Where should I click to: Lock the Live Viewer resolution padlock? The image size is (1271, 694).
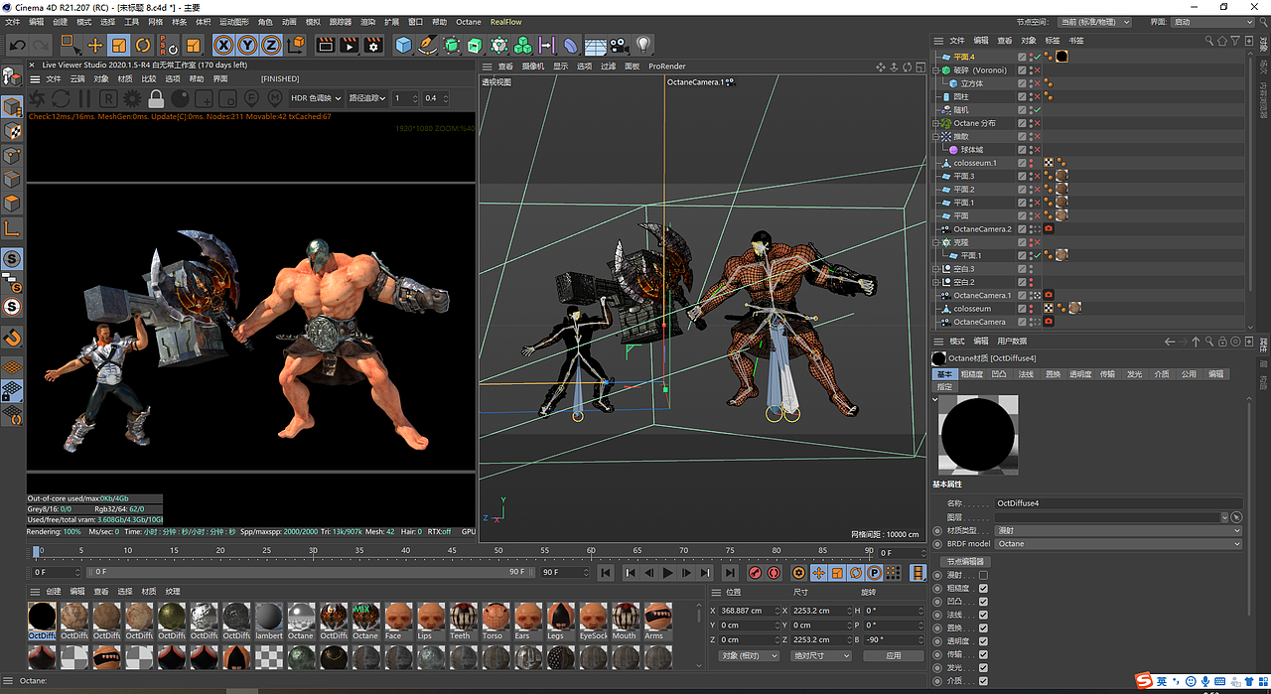(156, 98)
